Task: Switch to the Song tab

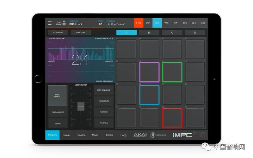Action: (123, 135)
